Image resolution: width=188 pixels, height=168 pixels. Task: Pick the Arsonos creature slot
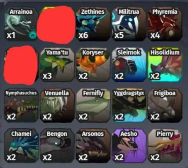93,146
